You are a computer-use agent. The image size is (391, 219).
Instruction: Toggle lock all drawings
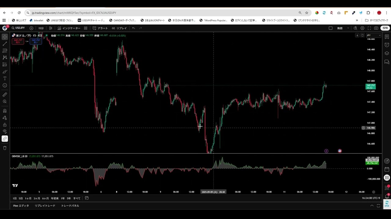(5, 125)
